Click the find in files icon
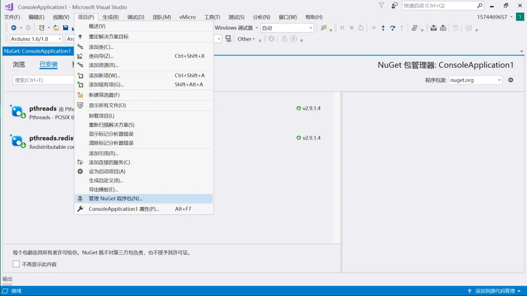 (x=324, y=28)
